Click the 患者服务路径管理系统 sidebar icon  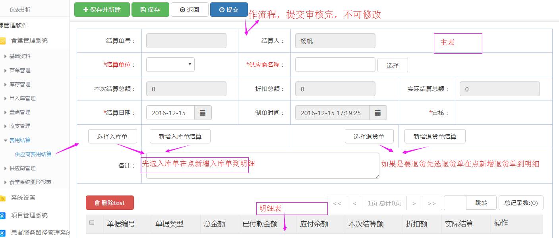point(3,233)
